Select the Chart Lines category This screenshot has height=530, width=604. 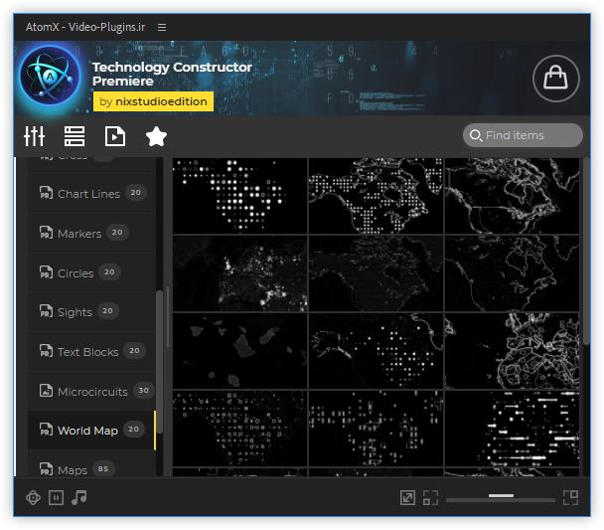(91, 194)
